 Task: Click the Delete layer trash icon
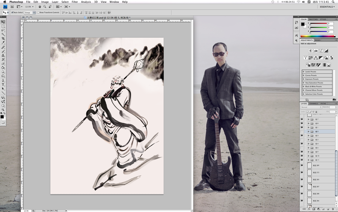pos(332,209)
